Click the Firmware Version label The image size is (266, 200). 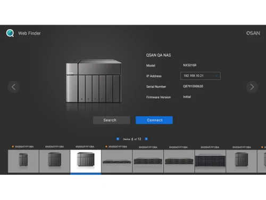pos(159,97)
